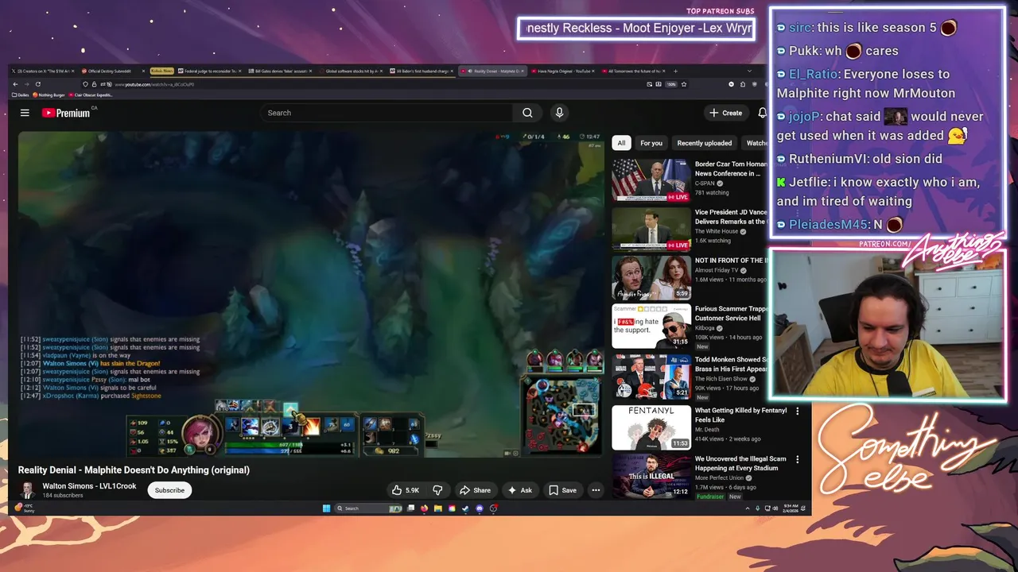Open Firefox from the taskbar

pos(424,508)
